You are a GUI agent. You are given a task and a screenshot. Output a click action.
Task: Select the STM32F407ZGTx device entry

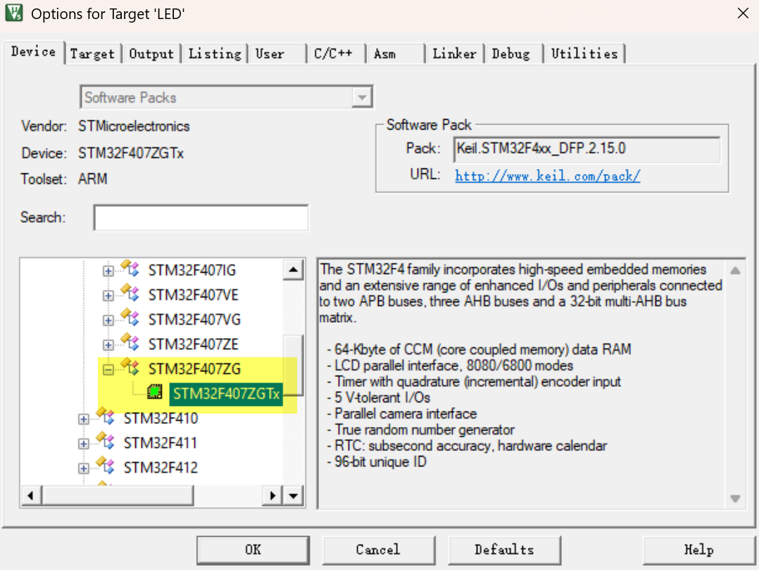pos(226,394)
